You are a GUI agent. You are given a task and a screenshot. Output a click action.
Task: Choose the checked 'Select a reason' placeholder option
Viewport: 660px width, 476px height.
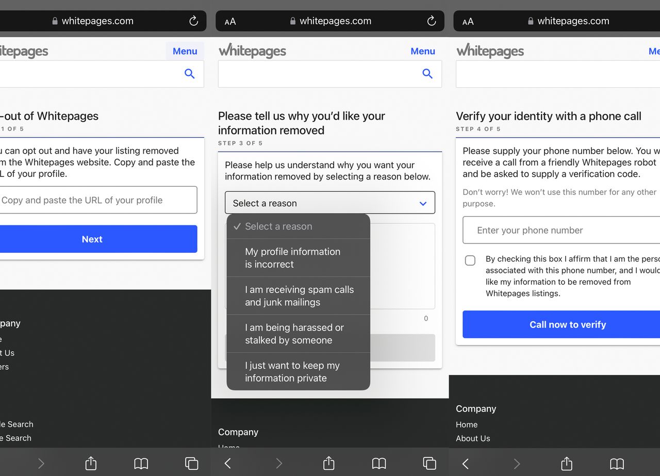coord(299,226)
